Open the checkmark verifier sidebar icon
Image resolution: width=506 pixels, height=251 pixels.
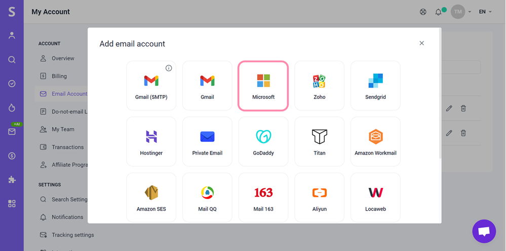coord(12,84)
